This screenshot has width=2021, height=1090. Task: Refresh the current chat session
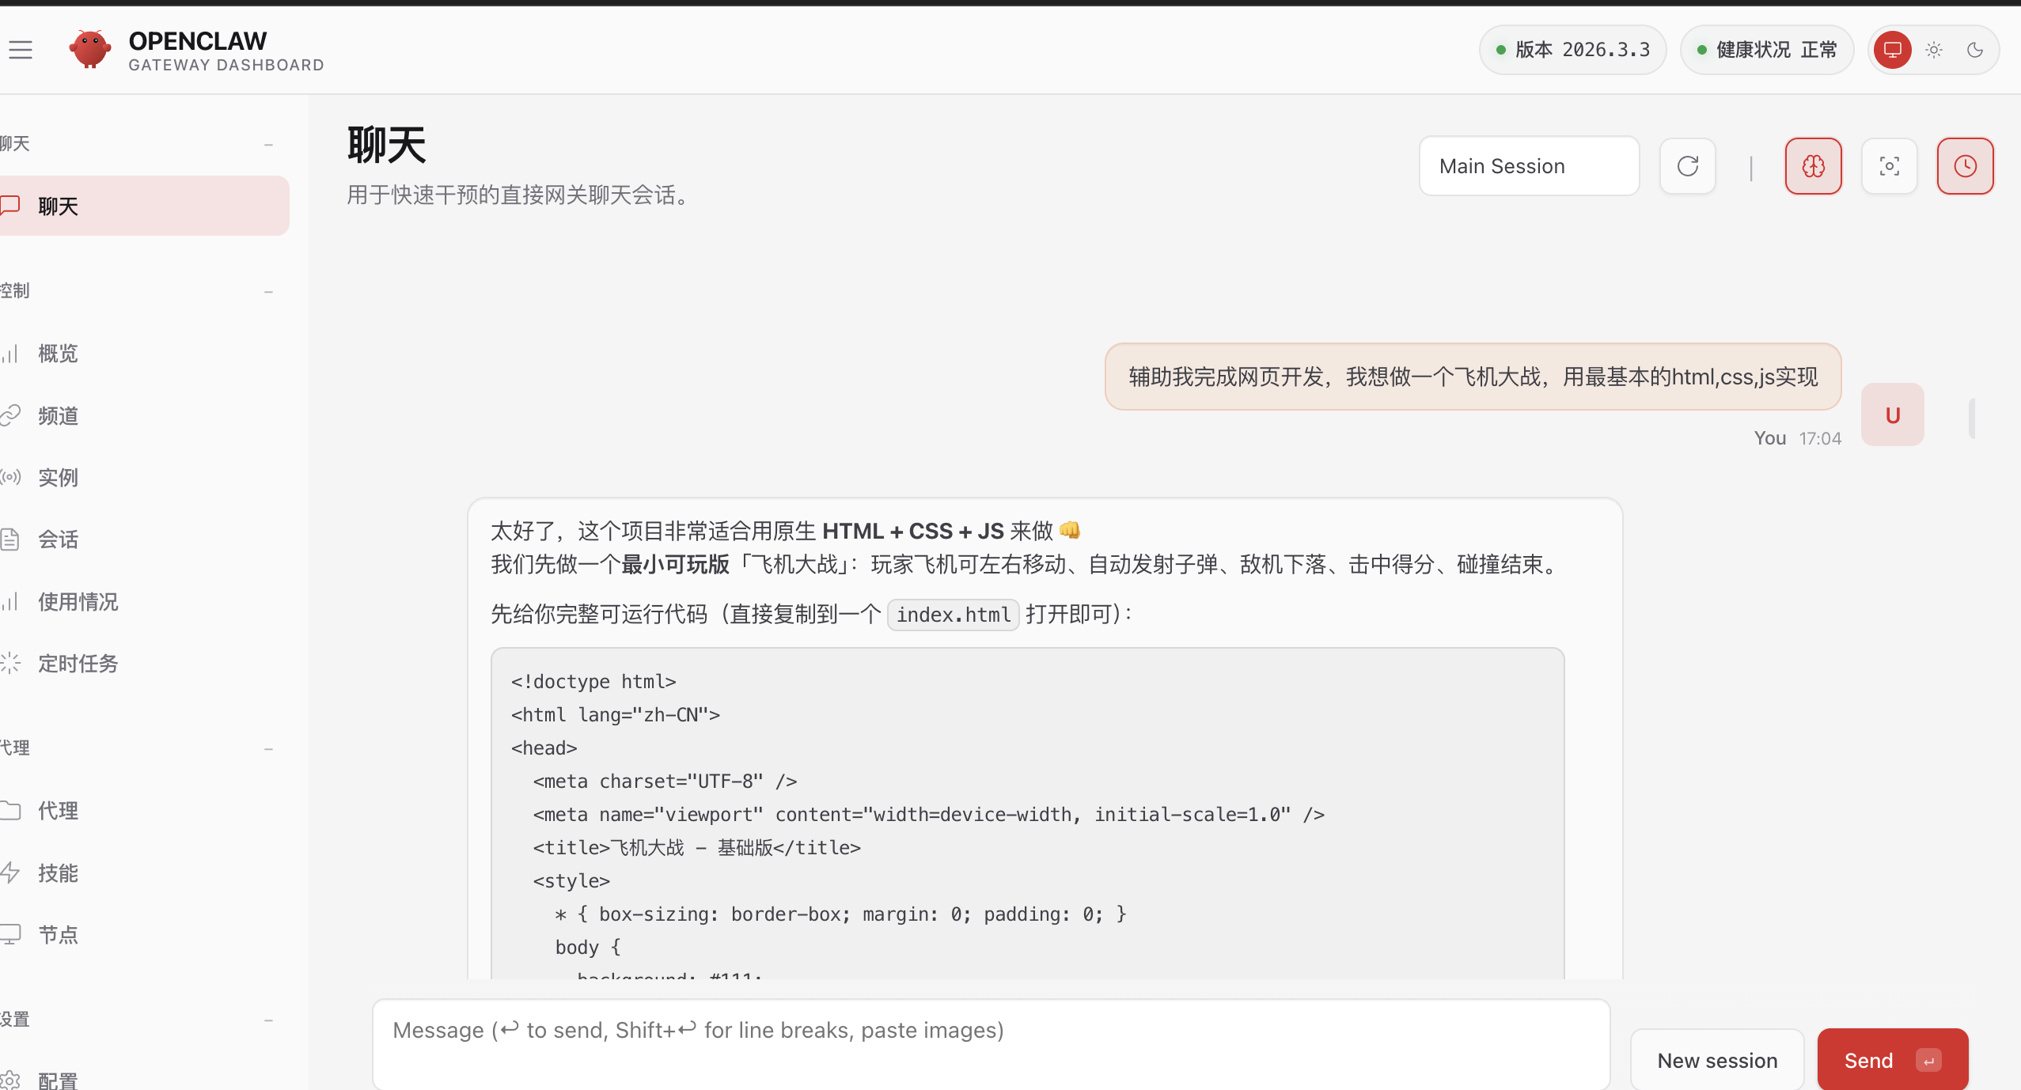(1687, 165)
